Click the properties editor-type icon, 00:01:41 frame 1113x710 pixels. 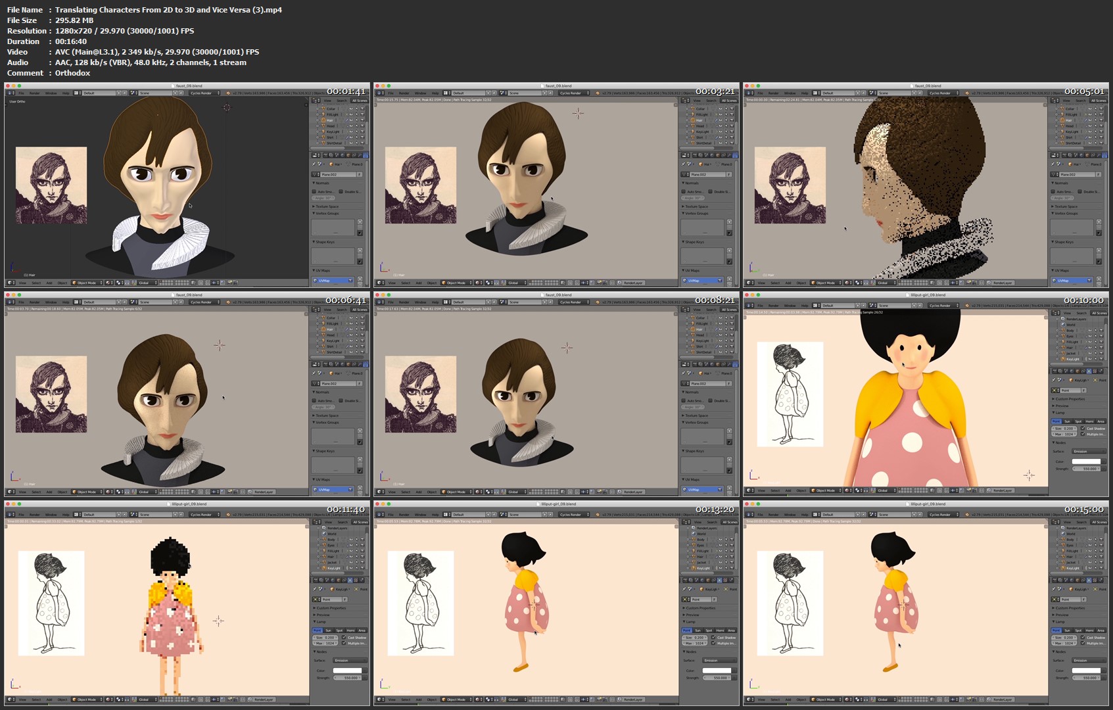click(x=316, y=155)
